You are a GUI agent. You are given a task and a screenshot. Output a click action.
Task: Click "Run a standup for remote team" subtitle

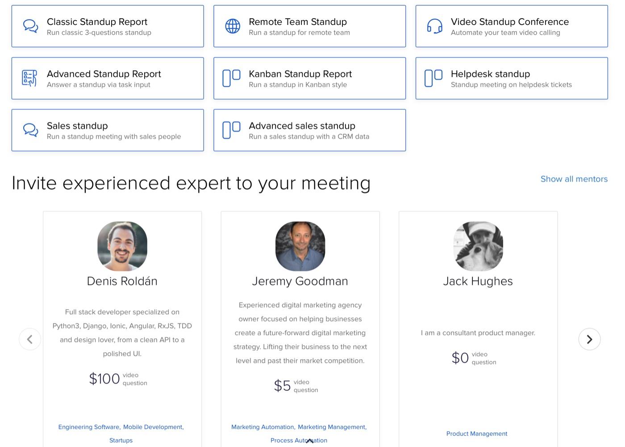click(x=299, y=33)
